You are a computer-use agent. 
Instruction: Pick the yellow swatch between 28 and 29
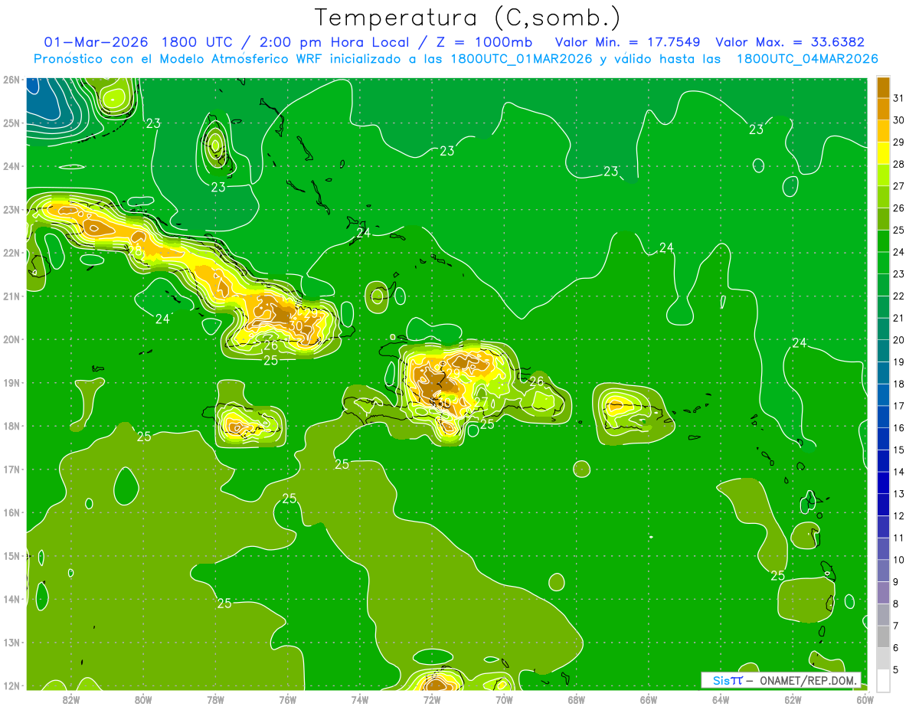click(883, 153)
